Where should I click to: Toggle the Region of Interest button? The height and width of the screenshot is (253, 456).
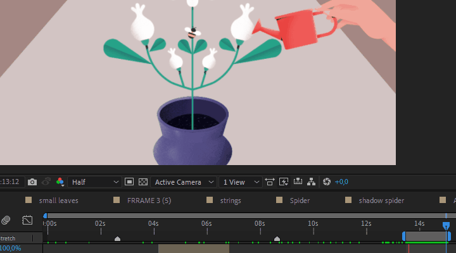(129, 182)
